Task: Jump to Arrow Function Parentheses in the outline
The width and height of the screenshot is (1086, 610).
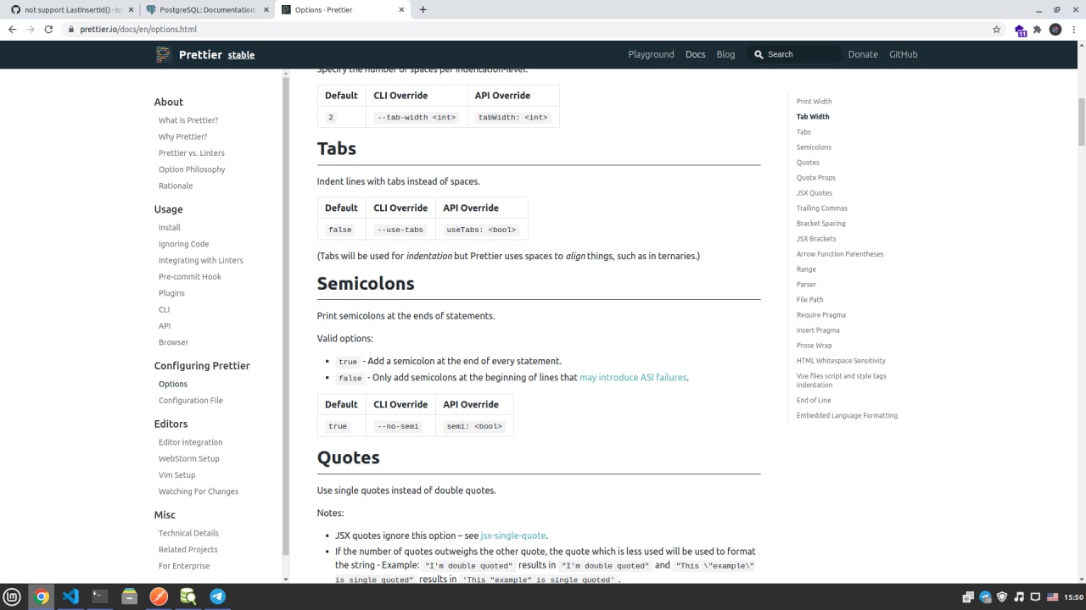Action: coord(840,253)
